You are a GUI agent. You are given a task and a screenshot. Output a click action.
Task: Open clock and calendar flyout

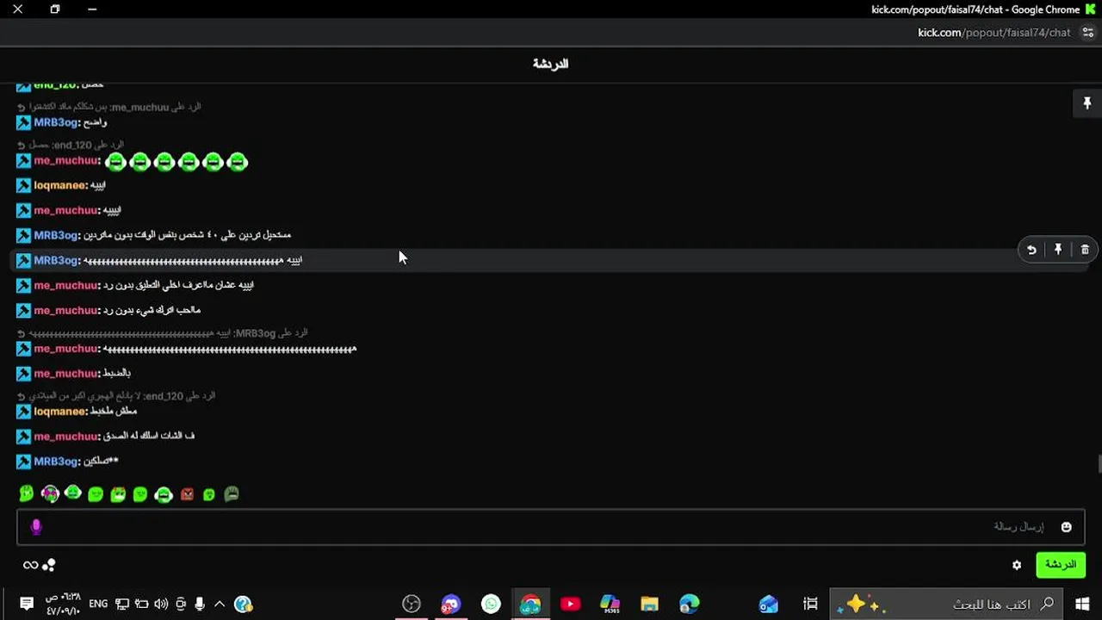click(x=64, y=604)
